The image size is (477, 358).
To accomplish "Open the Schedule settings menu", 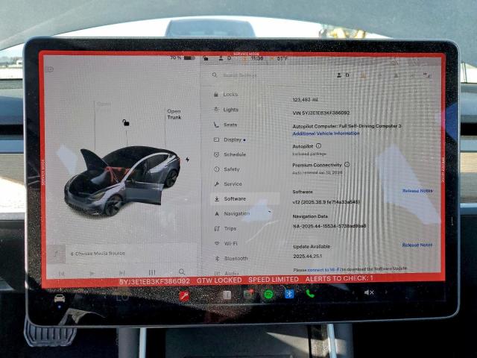I will (230, 154).
